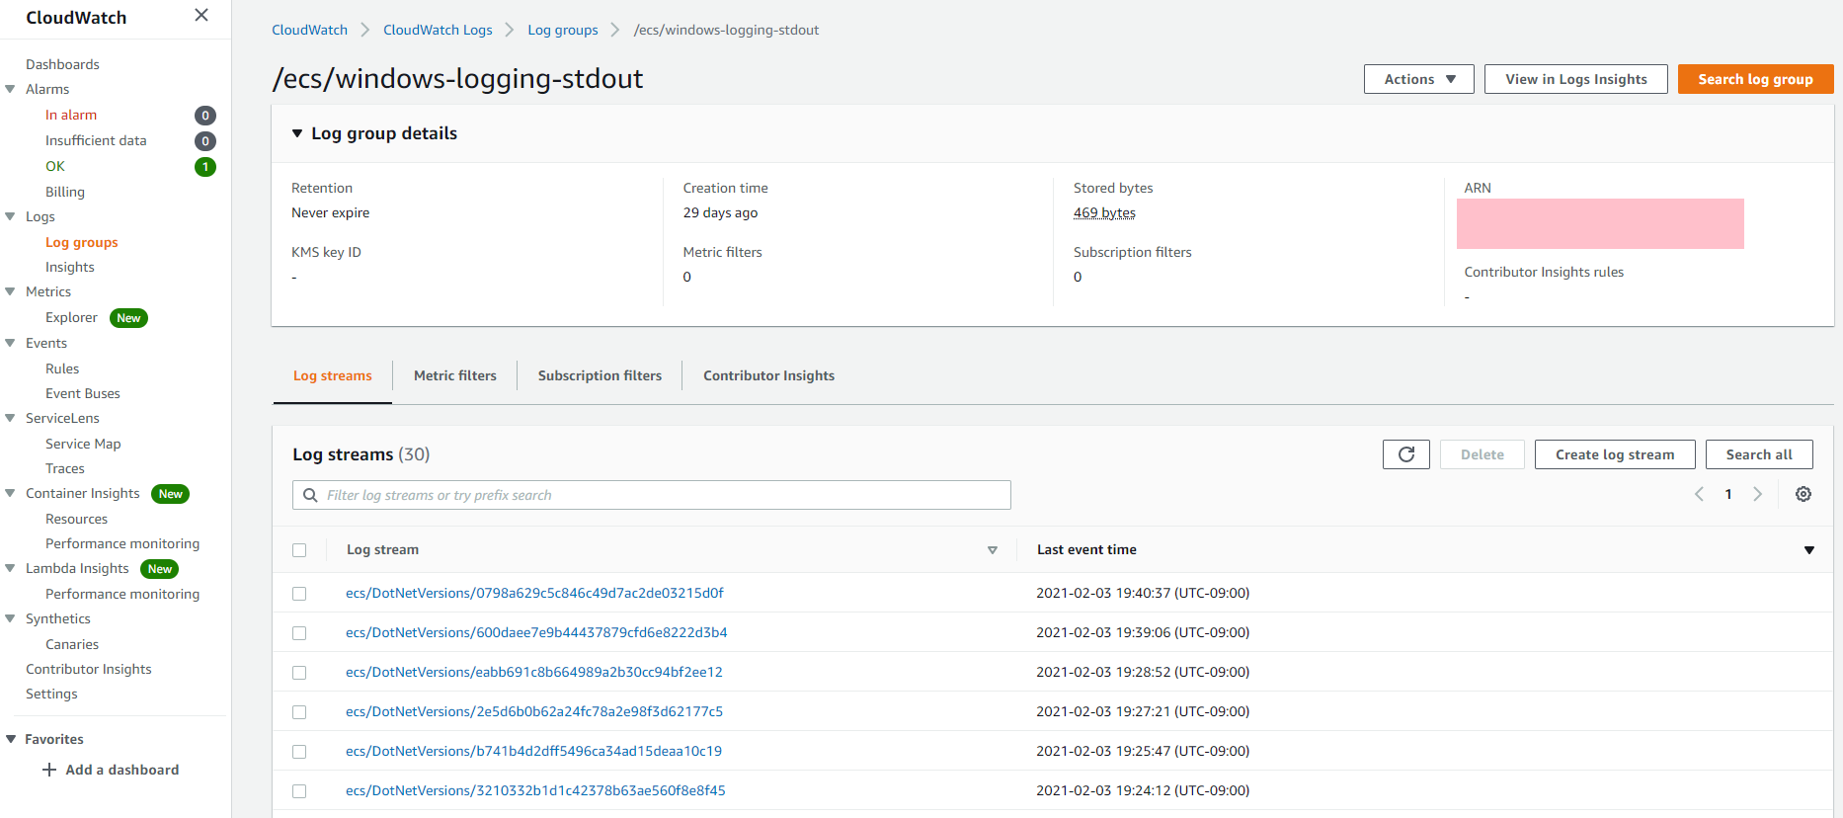Click the Insufficient data count badge

[205, 141]
